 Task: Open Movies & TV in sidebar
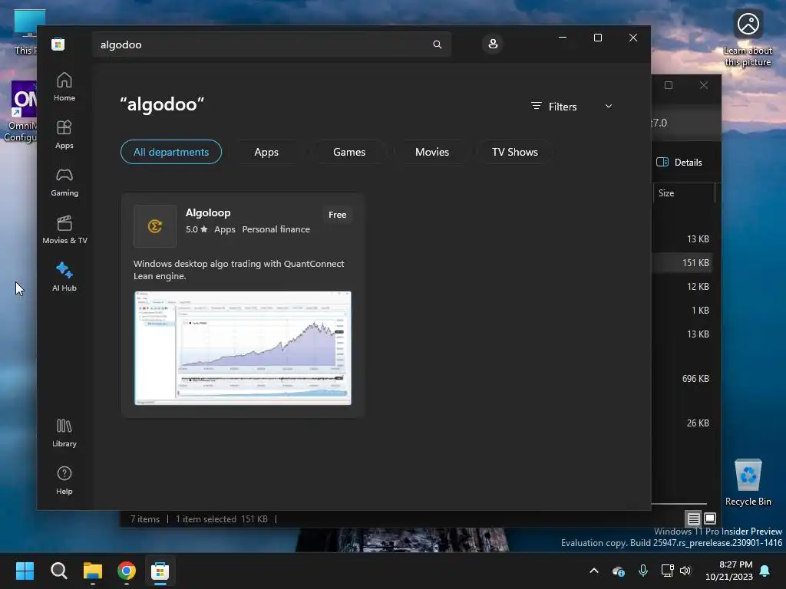[64, 229]
